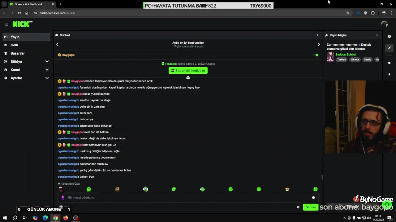Open Sohbet panel three-dot options
Screen dimensions: 396x222
317,35
